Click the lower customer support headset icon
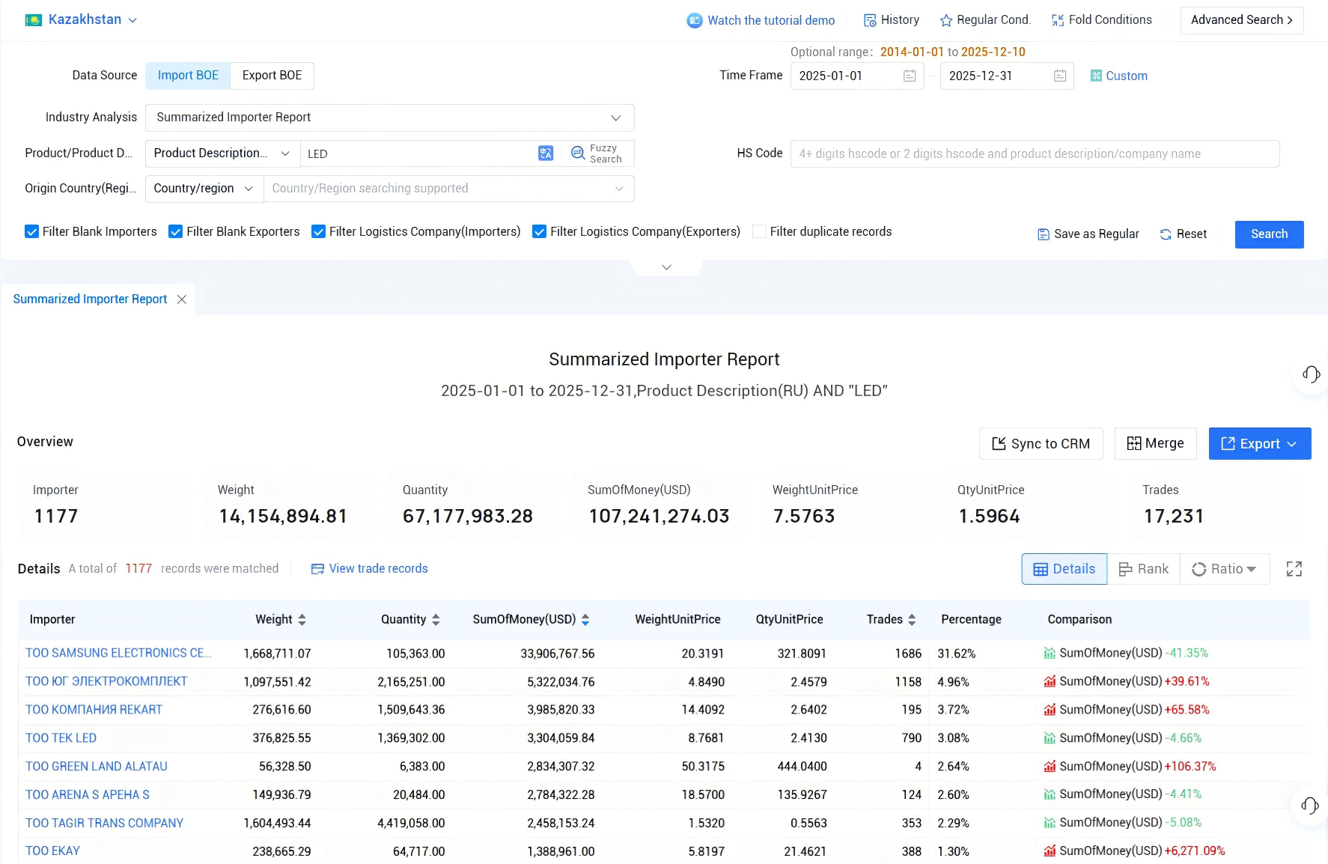Screen dimensions: 1328x864 click(x=1310, y=805)
